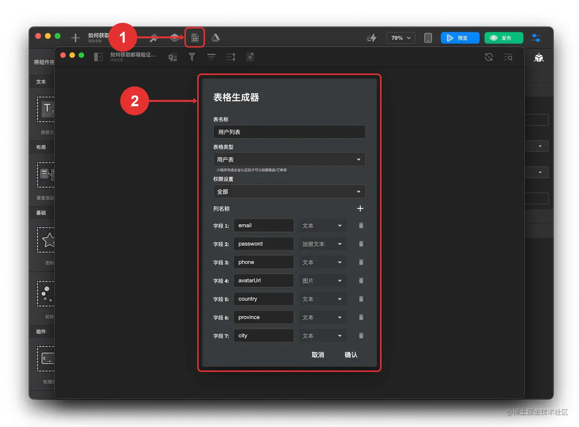Viewport: 579px width, 427px height.
Task: Click the city field name input
Action: click(x=263, y=336)
